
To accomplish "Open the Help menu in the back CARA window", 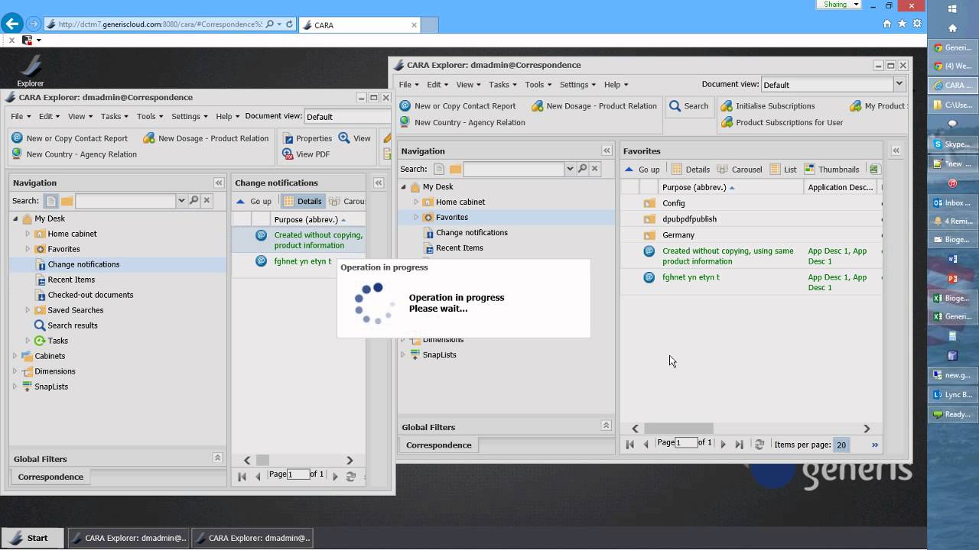I will [227, 116].
